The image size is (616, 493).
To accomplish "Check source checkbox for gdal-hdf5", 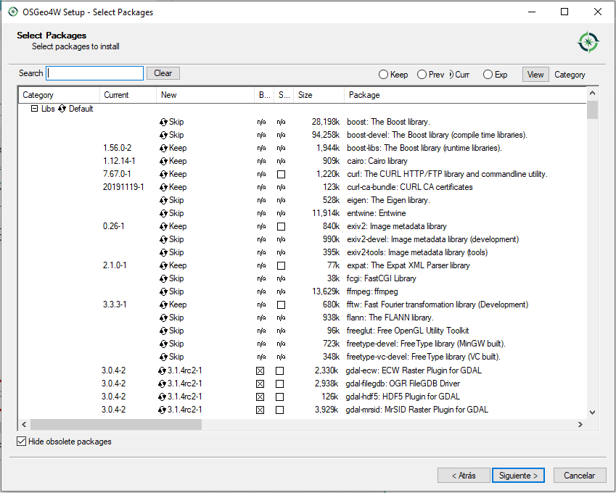I will [280, 397].
